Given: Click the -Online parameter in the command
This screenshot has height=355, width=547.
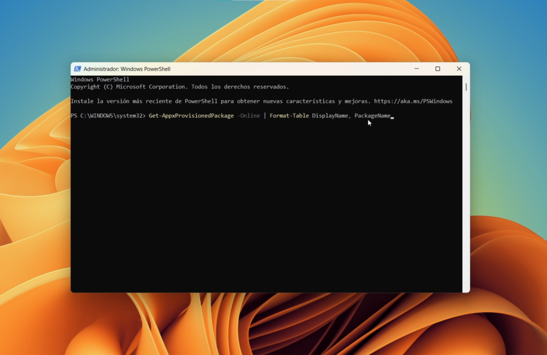Looking at the screenshot, I should (x=248, y=116).
